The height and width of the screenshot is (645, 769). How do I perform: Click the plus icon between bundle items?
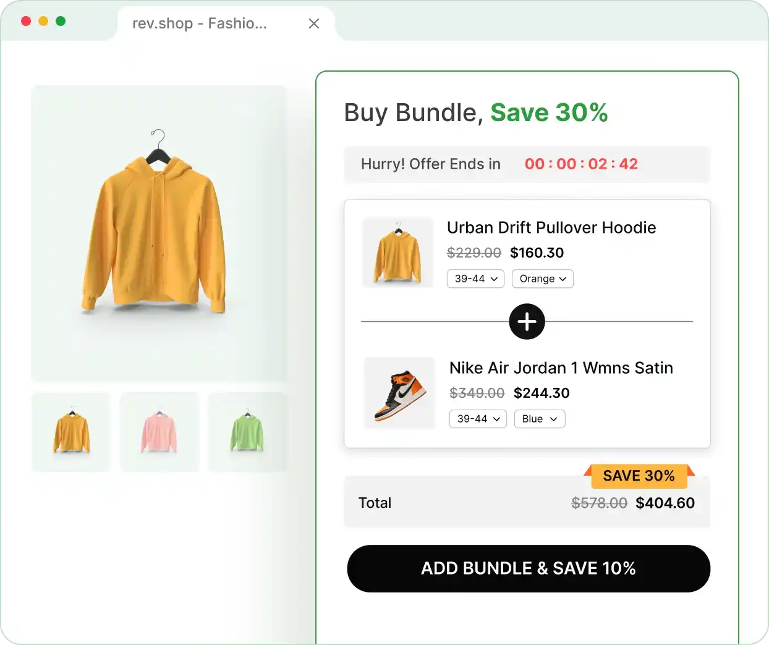pos(527,321)
